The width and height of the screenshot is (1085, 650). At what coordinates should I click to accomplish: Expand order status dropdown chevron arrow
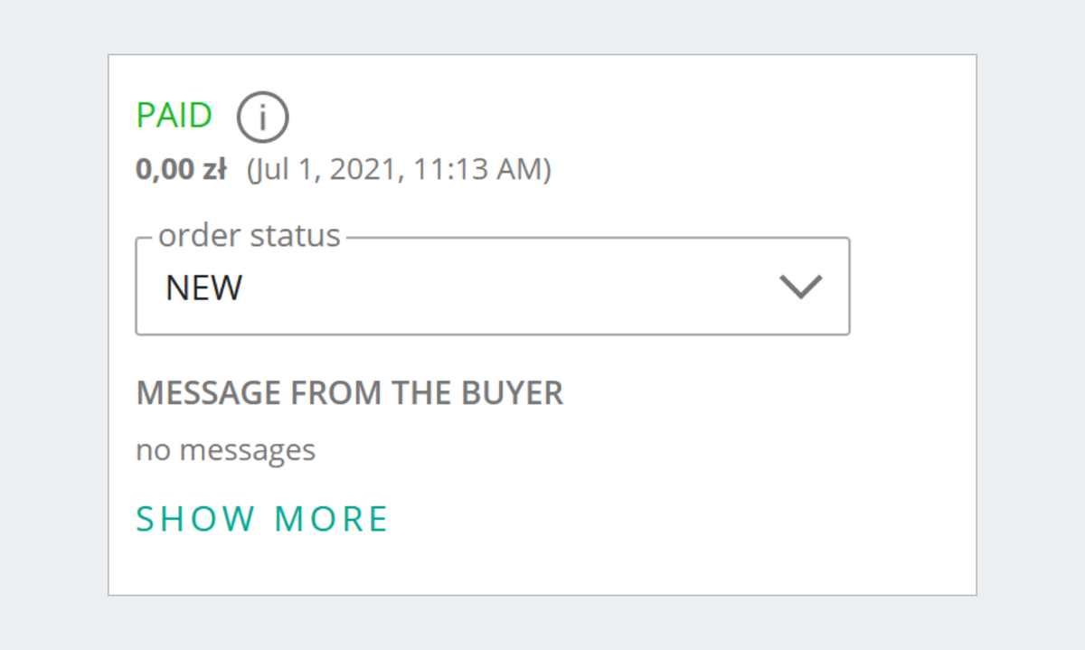(x=800, y=287)
